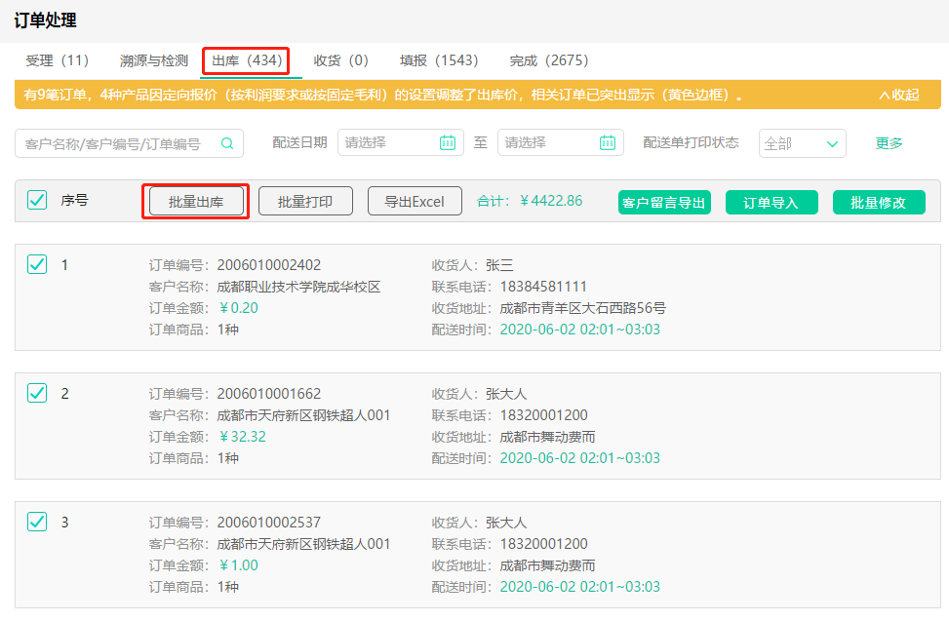Export orders using 导出Excel button

(x=415, y=200)
